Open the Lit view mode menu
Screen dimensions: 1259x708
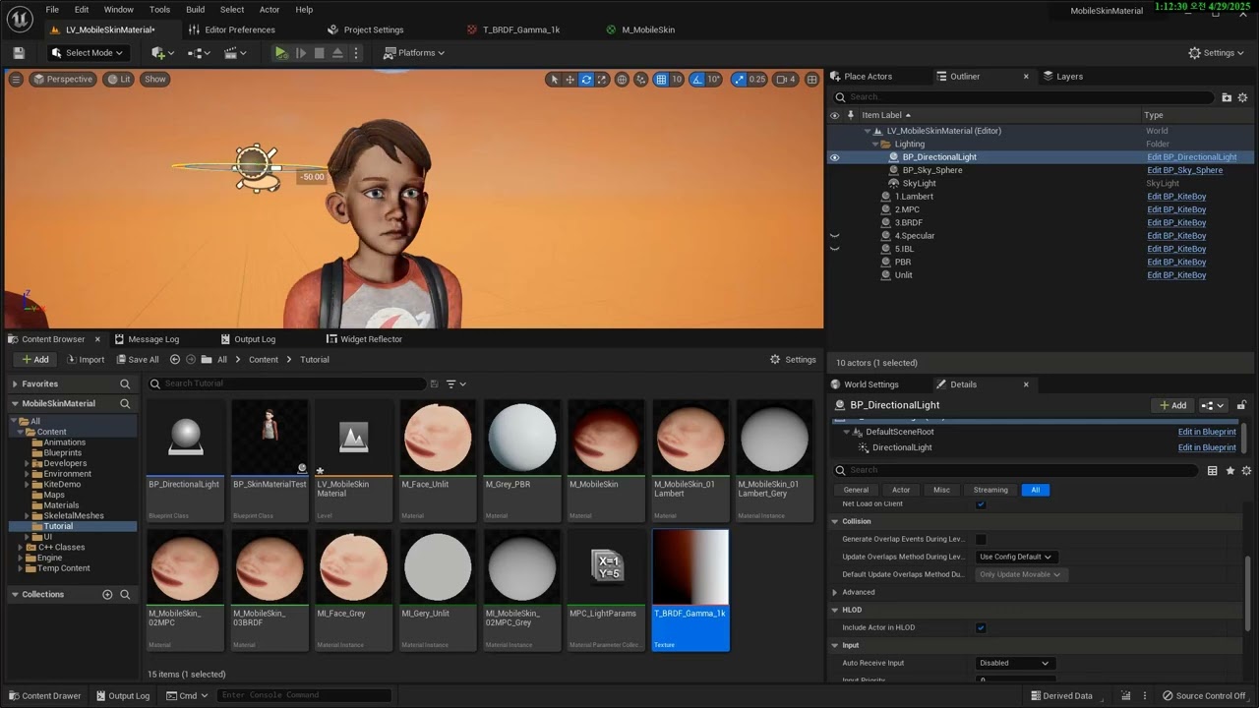pyautogui.click(x=119, y=80)
